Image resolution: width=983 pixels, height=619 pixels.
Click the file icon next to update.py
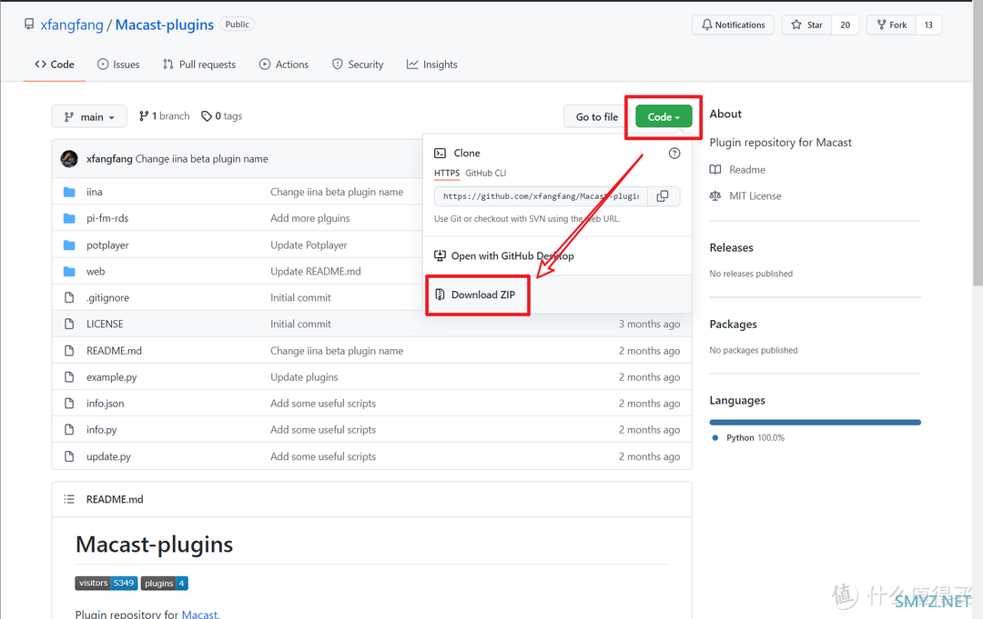(x=69, y=456)
